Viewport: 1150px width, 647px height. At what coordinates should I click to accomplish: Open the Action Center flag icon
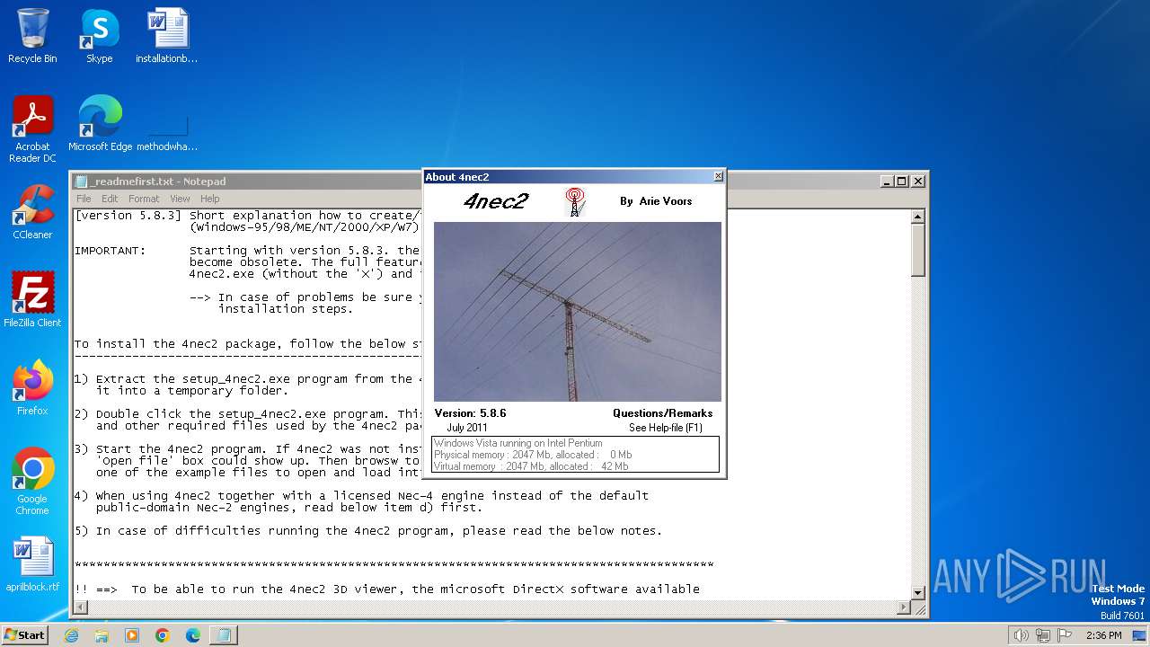point(1064,635)
